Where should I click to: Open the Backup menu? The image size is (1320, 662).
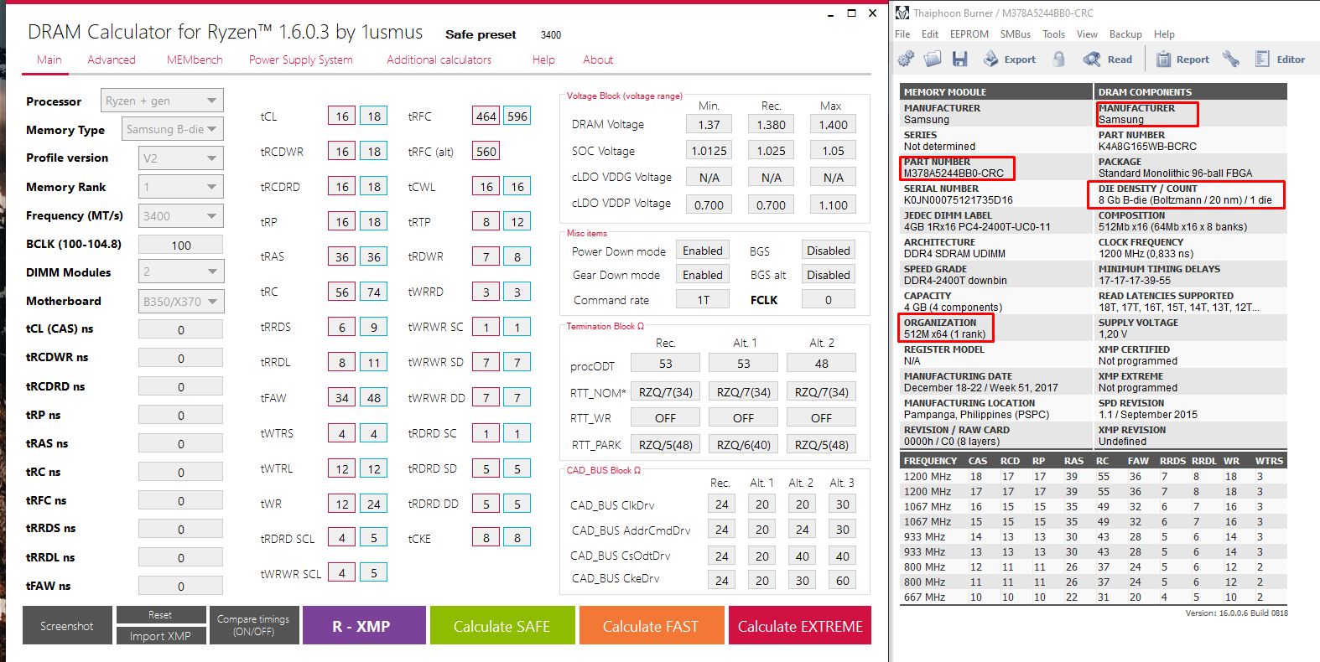1126,34
